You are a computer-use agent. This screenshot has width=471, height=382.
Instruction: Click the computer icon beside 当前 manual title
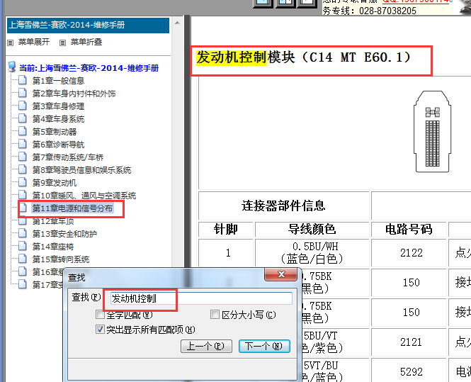click(12, 67)
